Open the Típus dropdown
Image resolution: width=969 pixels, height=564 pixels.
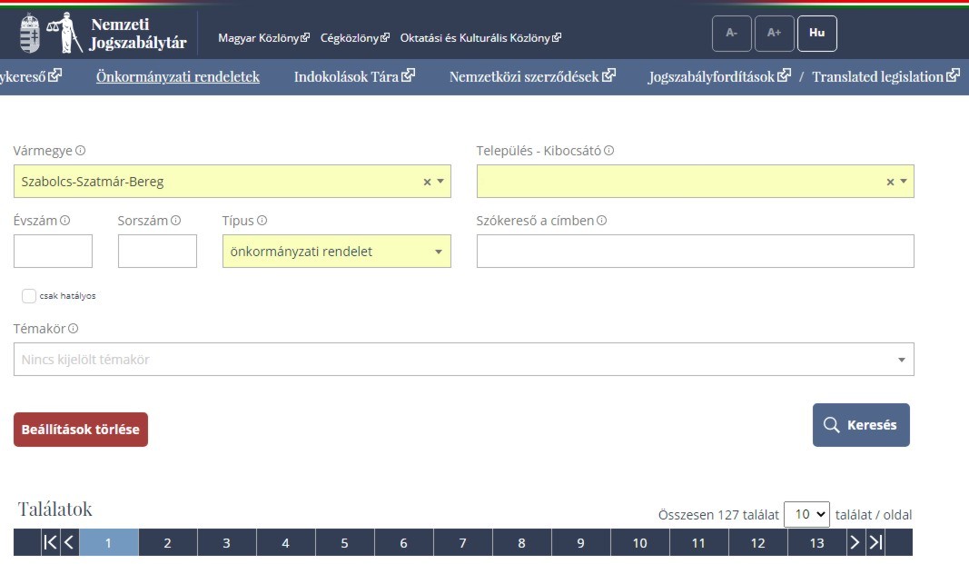coord(337,252)
